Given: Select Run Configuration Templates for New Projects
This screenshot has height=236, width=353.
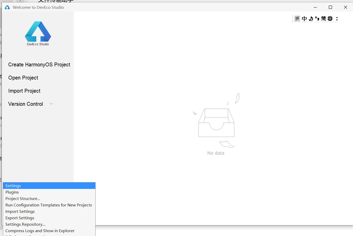Looking at the screenshot, I should tap(49, 205).
